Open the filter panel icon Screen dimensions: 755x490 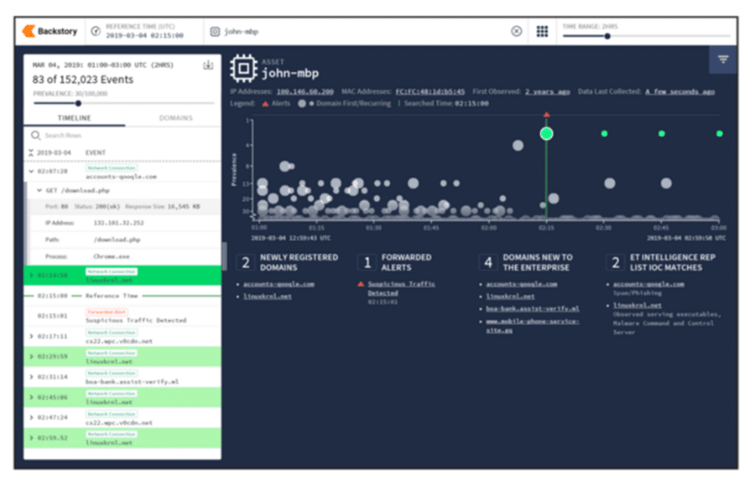tap(723, 59)
